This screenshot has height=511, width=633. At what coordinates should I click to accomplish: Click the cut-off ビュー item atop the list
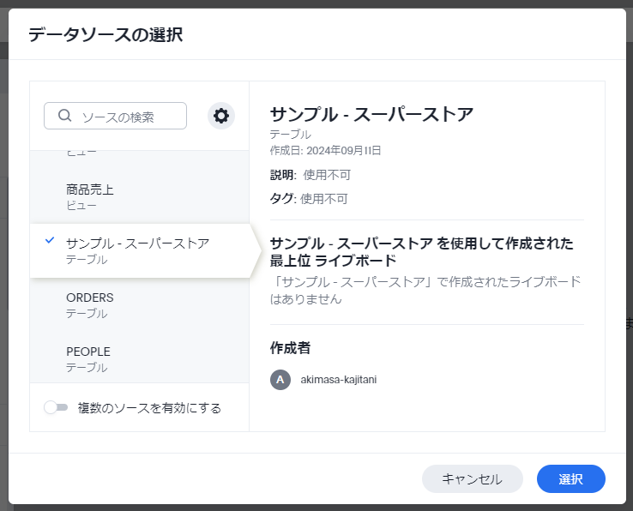(81, 153)
